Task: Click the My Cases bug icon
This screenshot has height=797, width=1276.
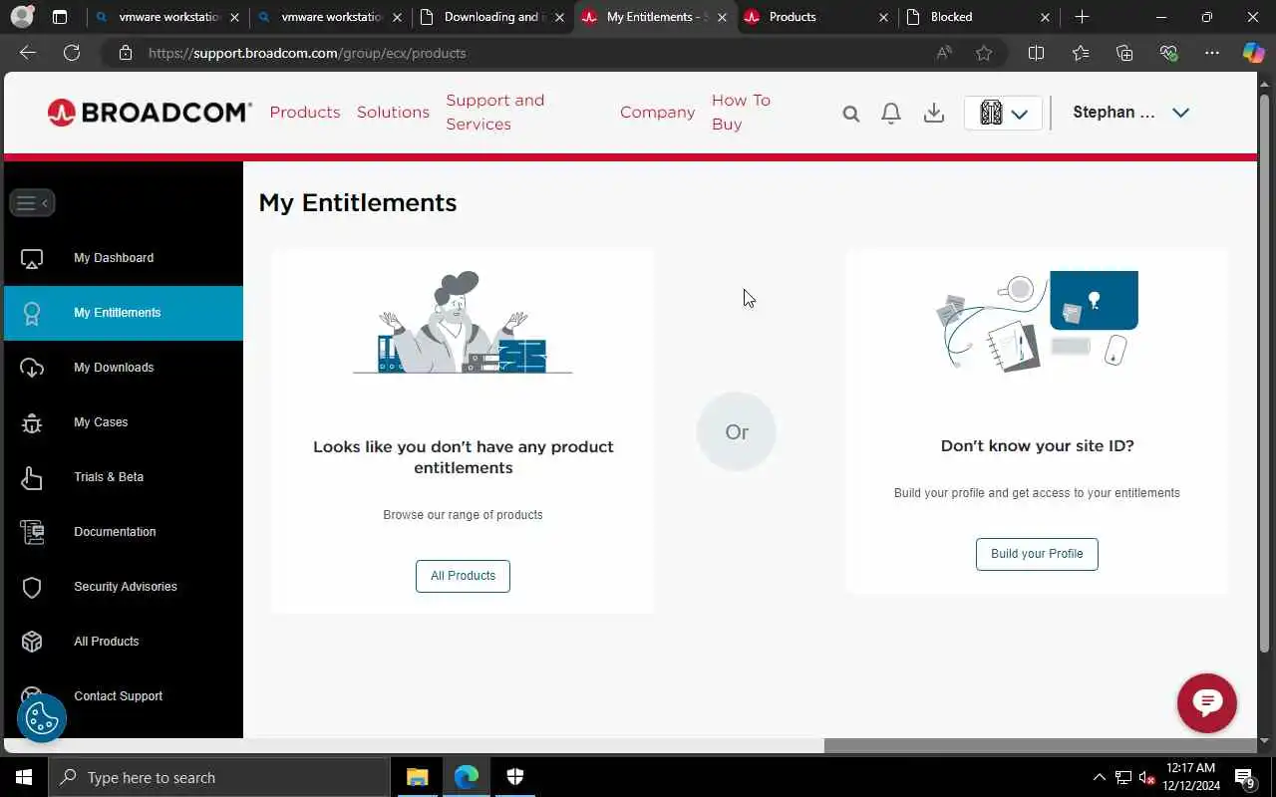Action: pos(32,423)
